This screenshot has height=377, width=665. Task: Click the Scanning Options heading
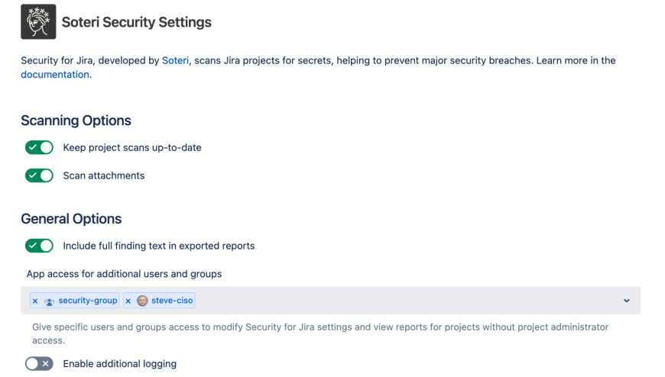[x=76, y=121]
